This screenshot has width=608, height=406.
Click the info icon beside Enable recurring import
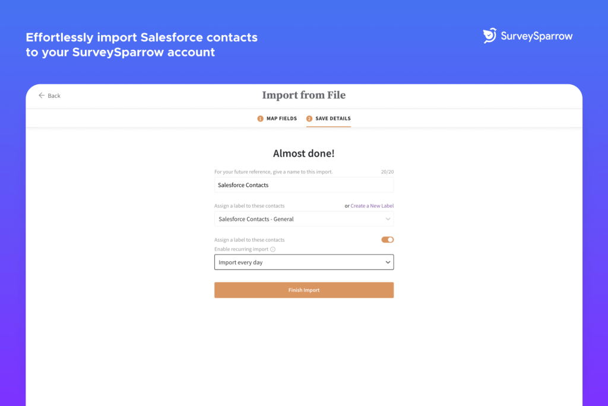click(x=273, y=249)
